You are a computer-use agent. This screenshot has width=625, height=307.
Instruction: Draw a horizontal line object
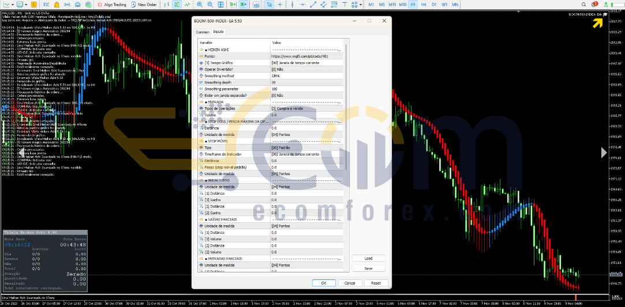pyautogui.click(x=303, y=5)
